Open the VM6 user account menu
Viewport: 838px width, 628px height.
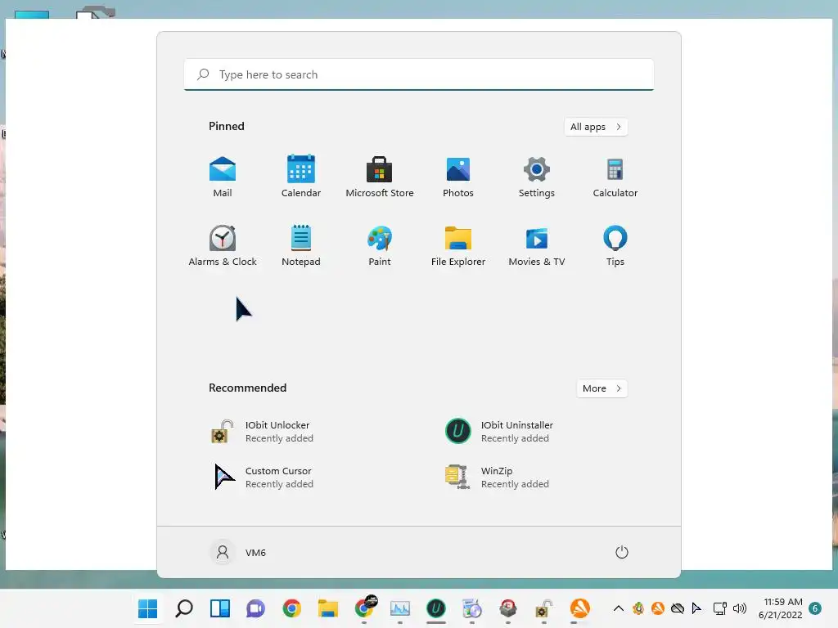(x=239, y=552)
